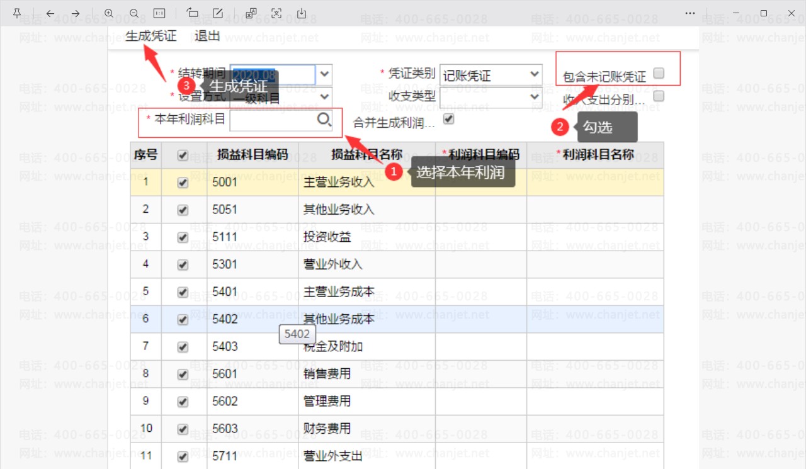This screenshot has height=469, width=806.
Task: Click the 损益科目编码 column header
Action: (253, 155)
